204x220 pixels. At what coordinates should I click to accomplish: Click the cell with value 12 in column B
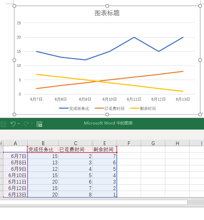coord(43,169)
